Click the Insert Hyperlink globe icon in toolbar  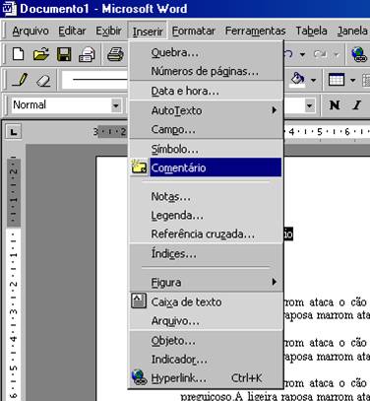click(359, 54)
